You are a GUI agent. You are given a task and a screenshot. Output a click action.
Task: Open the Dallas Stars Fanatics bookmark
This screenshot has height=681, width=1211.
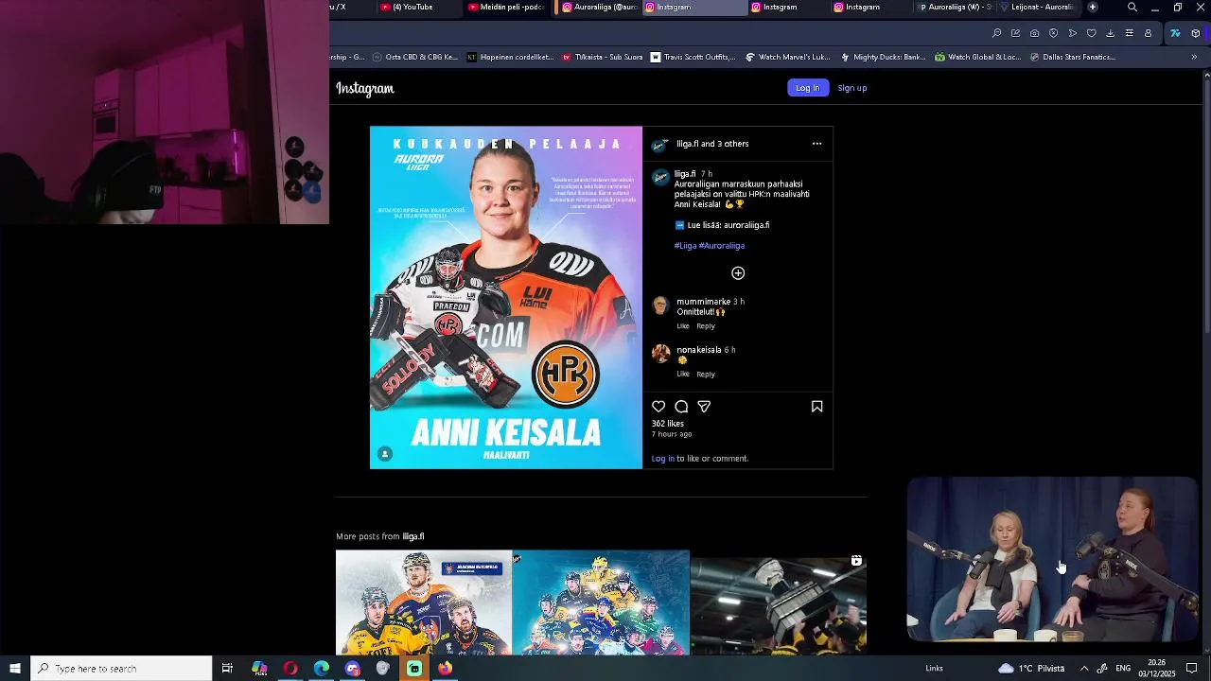click(1072, 57)
